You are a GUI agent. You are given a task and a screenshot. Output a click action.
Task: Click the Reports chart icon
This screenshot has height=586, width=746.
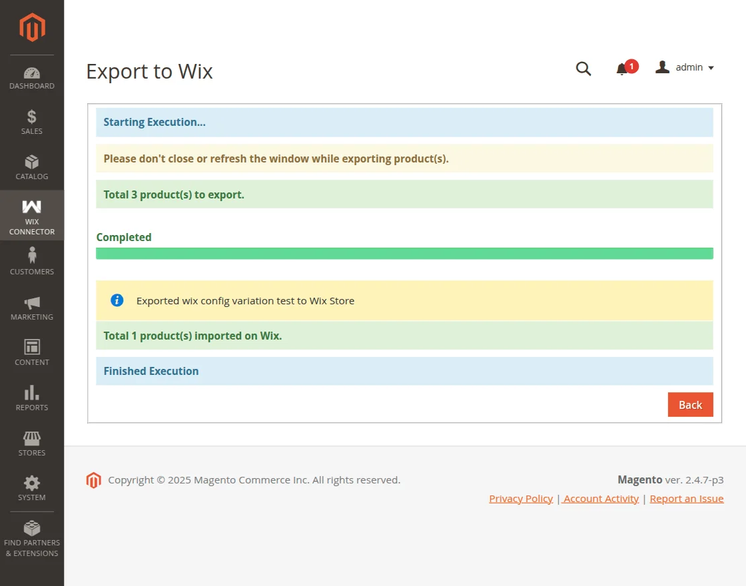pos(31,396)
